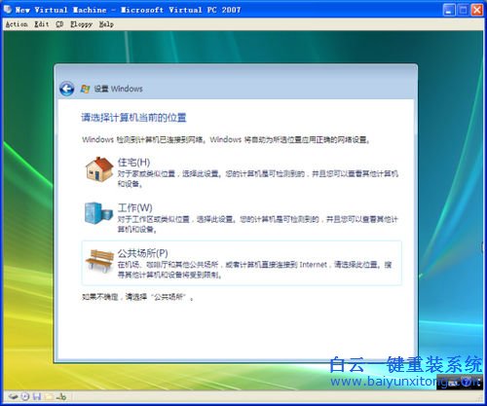This screenshot has width=487, height=406.
Task: Open the CD menu
Action: point(59,24)
